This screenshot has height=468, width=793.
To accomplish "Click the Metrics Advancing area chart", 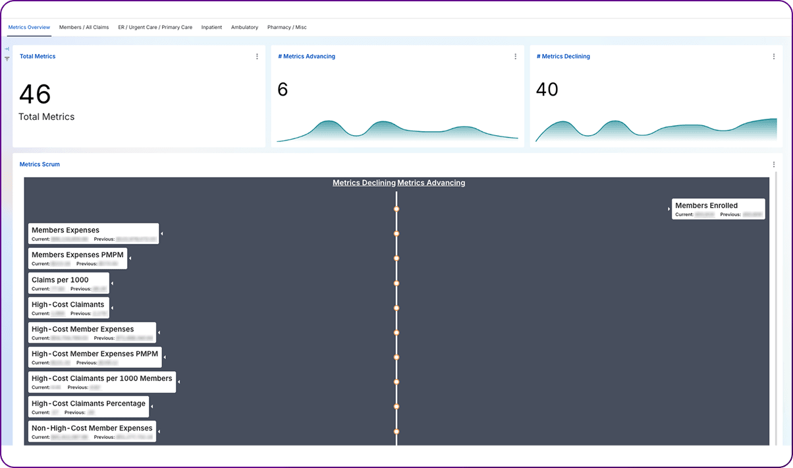I will (x=397, y=131).
